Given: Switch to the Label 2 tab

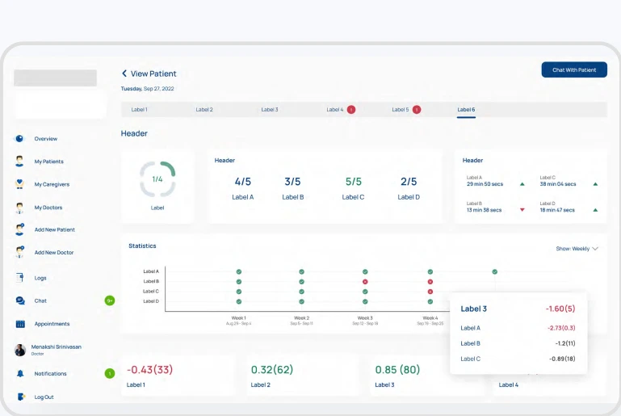Looking at the screenshot, I should [204, 110].
